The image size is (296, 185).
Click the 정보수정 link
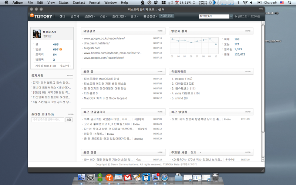[65, 66]
